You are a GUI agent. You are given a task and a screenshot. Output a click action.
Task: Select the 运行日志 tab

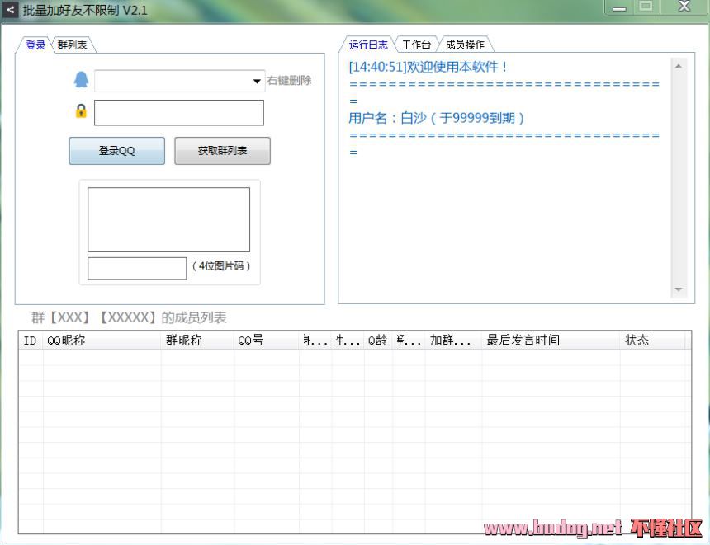pyautogui.click(x=368, y=45)
